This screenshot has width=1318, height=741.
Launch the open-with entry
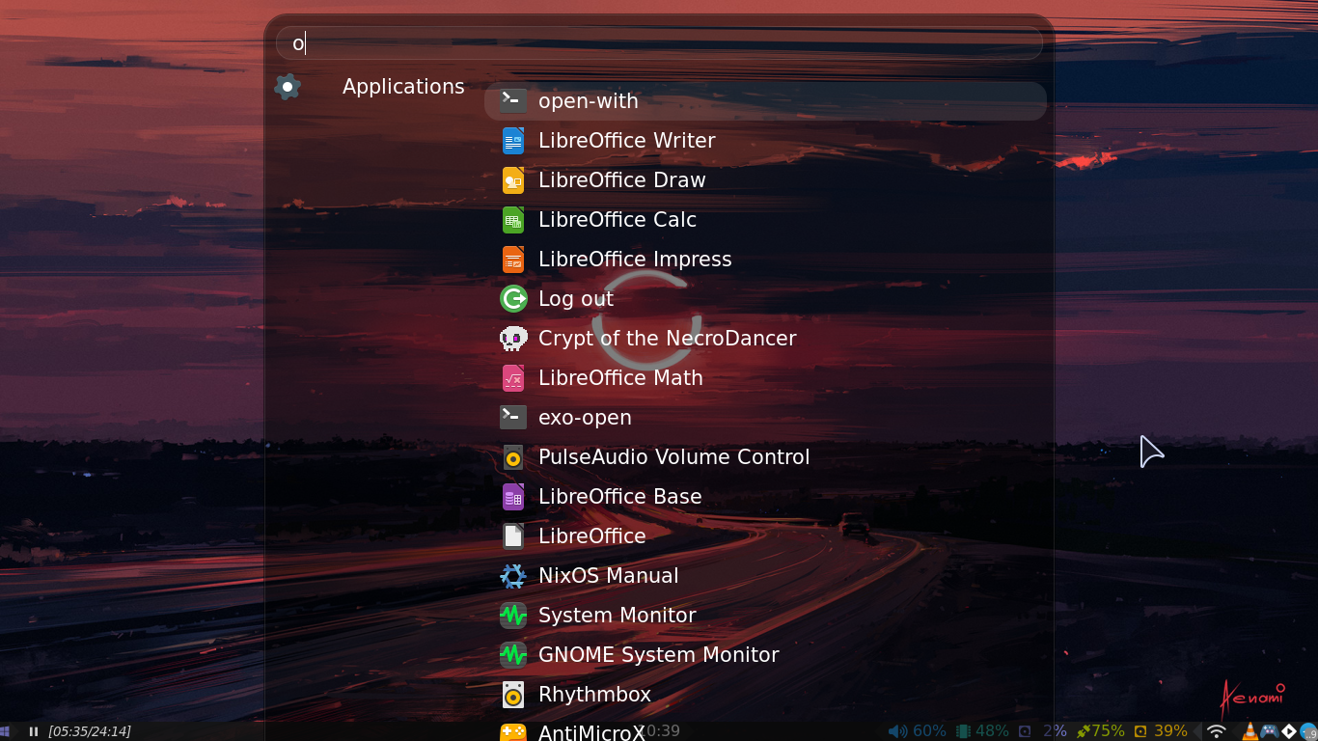(x=765, y=101)
